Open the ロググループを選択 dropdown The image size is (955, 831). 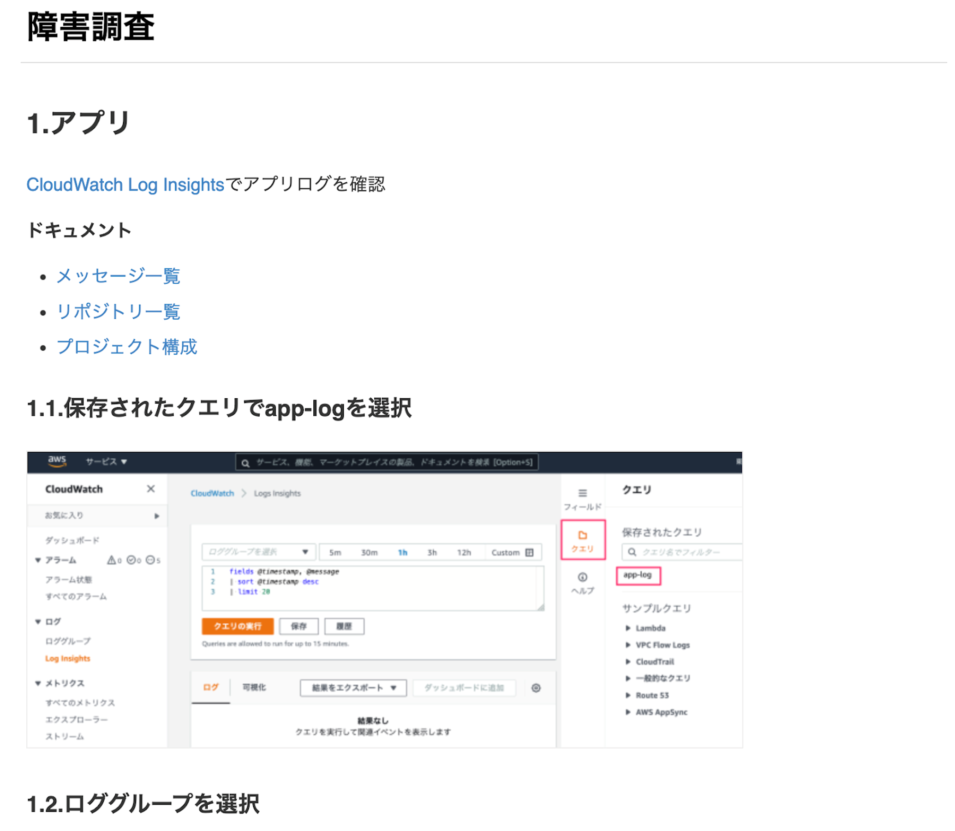click(x=259, y=552)
